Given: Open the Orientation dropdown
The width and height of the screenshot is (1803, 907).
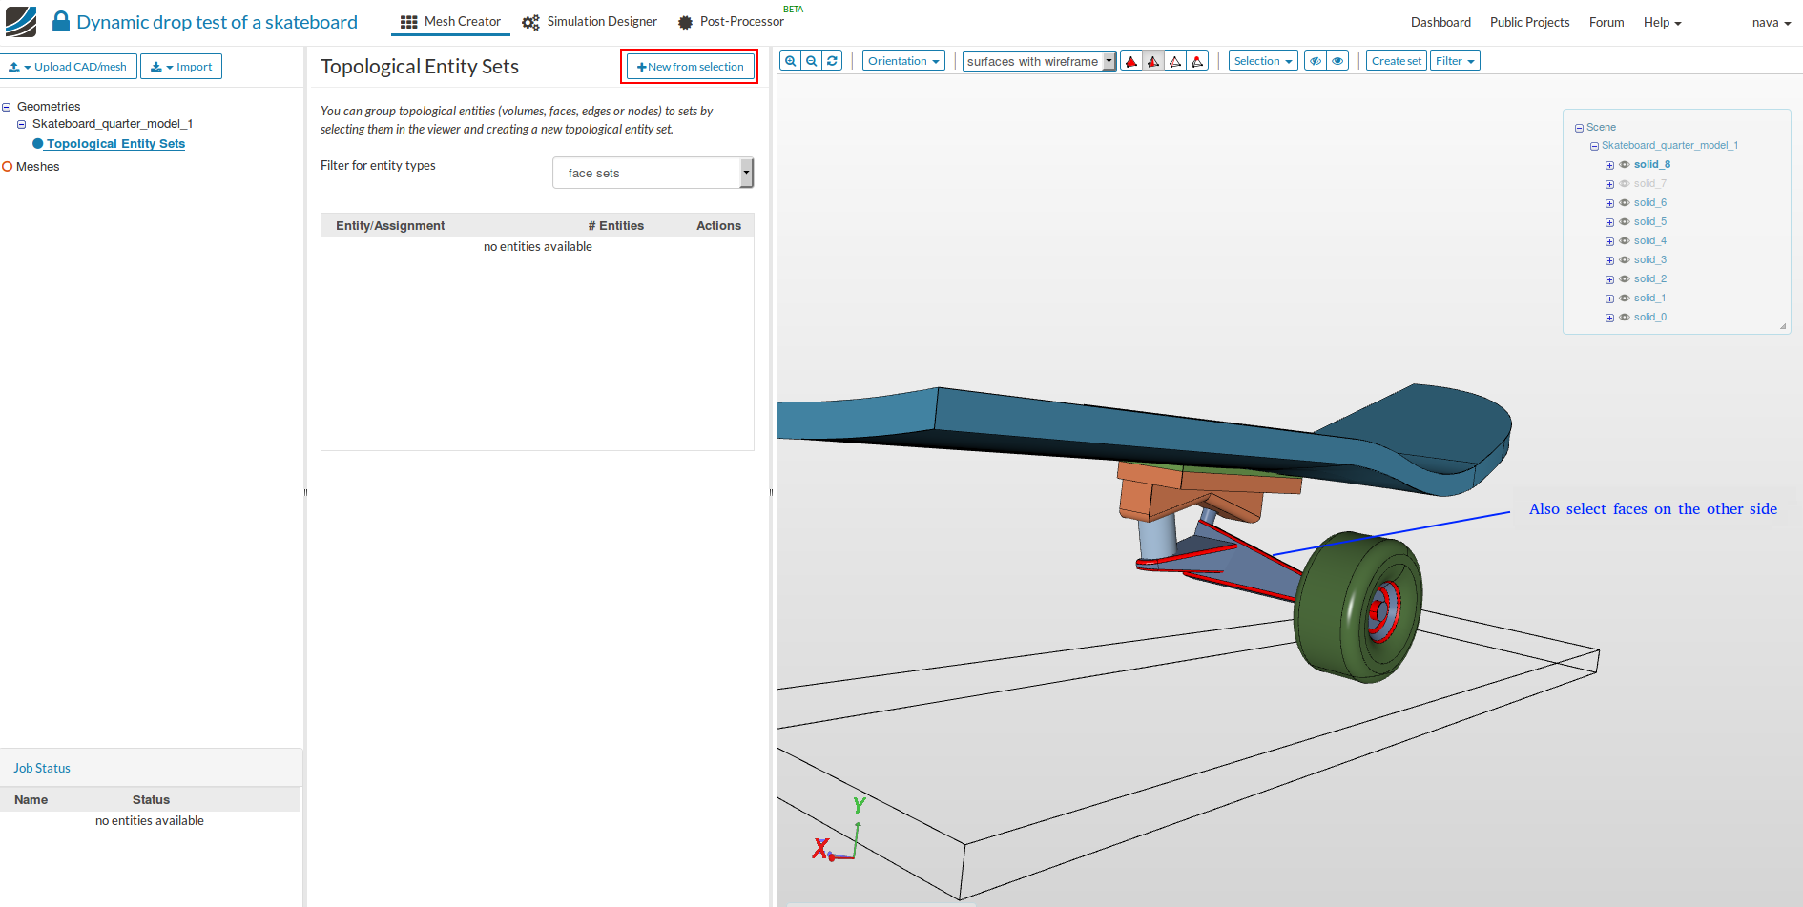Looking at the screenshot, I should 902,60.
